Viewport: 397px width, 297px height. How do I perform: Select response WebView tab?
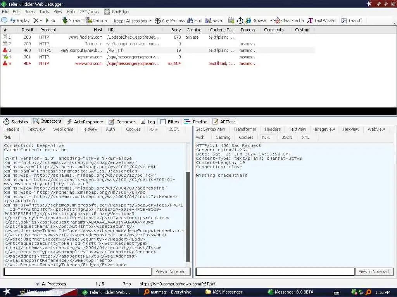pyautogui.click(x=376, y=129)
